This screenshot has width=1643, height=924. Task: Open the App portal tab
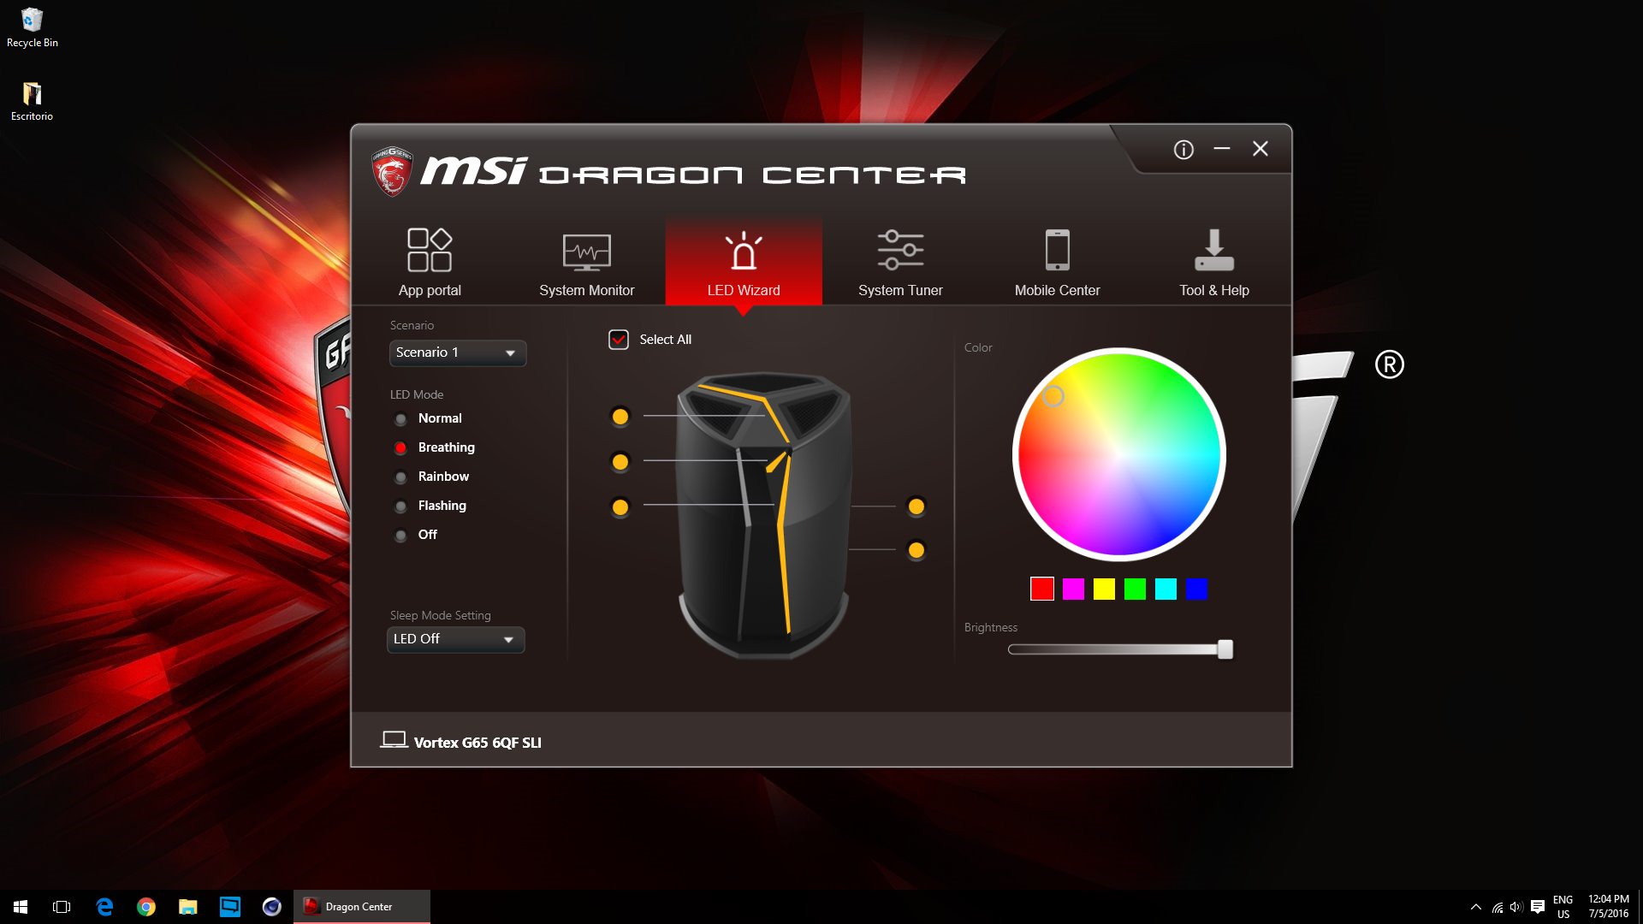tap(430, 262)
